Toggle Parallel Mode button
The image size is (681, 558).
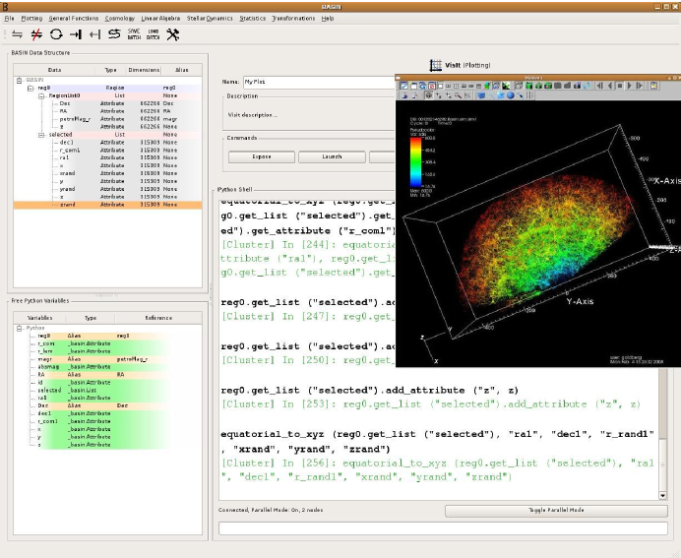555,511
